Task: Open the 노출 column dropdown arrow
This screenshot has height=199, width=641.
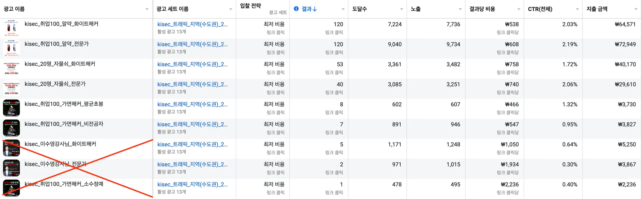Action: coord(460,9)
